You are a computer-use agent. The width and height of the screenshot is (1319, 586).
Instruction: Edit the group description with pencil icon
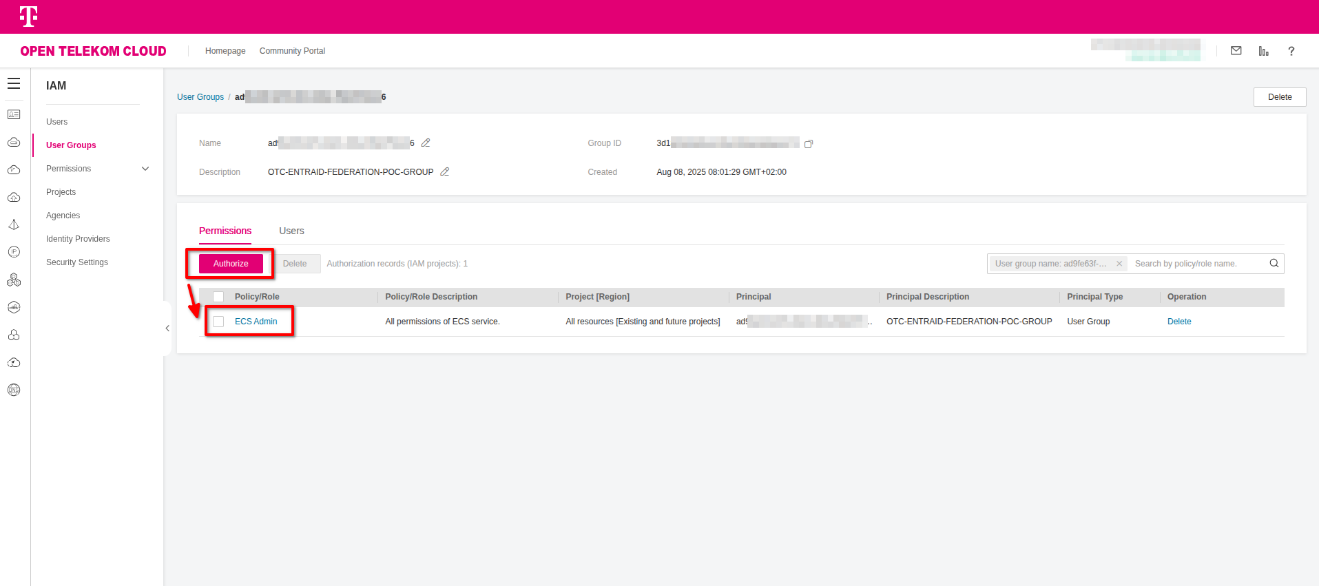click(445, 172)
